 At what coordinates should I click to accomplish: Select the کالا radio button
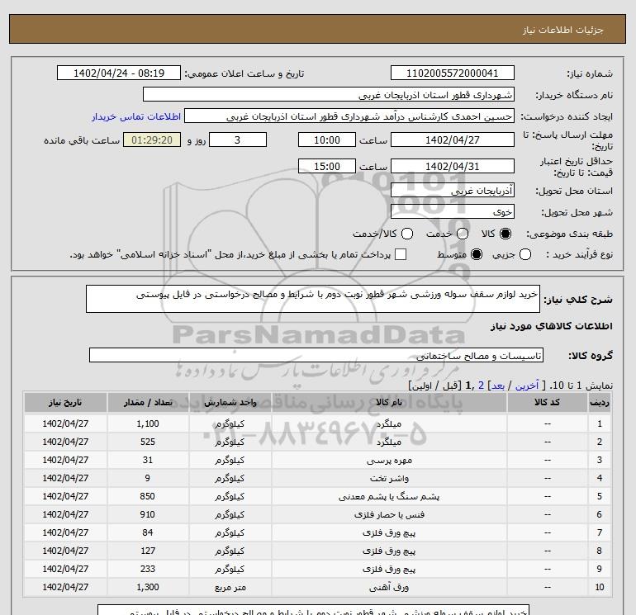[505, 234]
